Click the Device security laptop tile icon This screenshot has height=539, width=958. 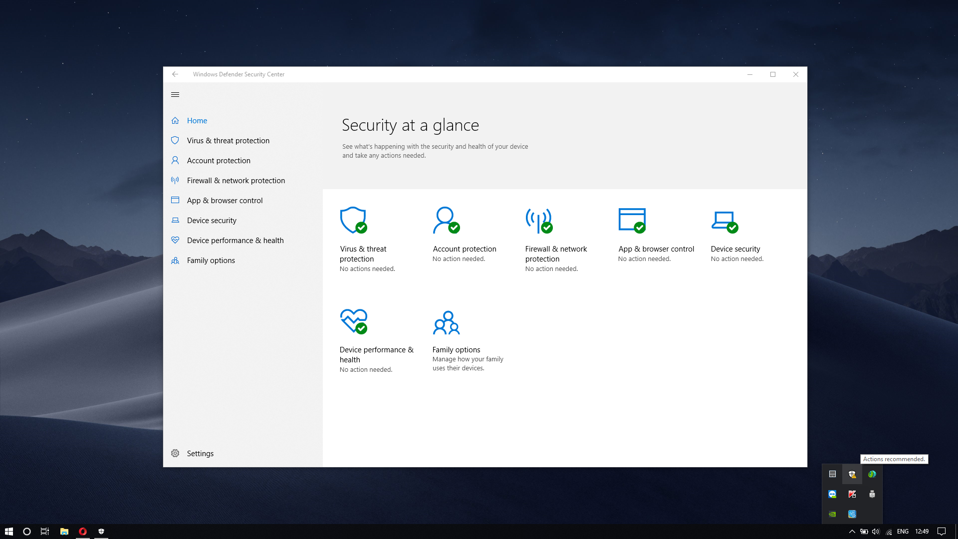(x=724, y=222)
